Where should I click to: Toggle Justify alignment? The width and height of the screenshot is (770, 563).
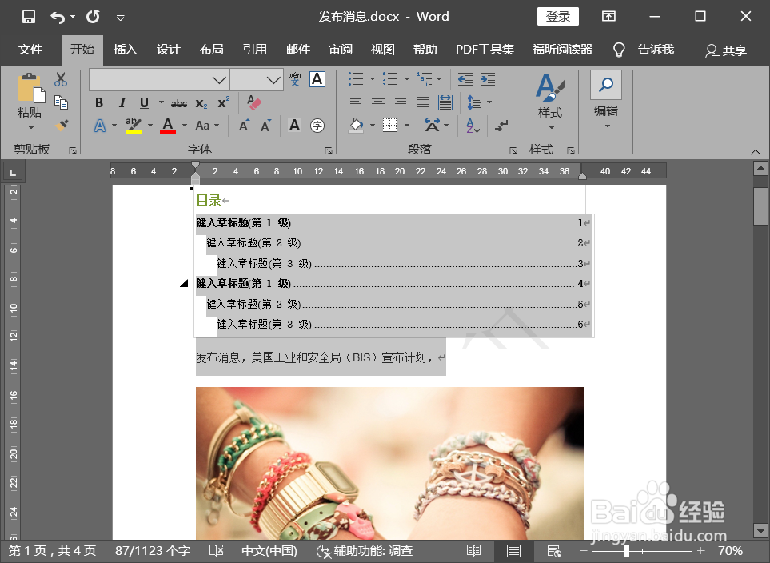tap(423, 102)
